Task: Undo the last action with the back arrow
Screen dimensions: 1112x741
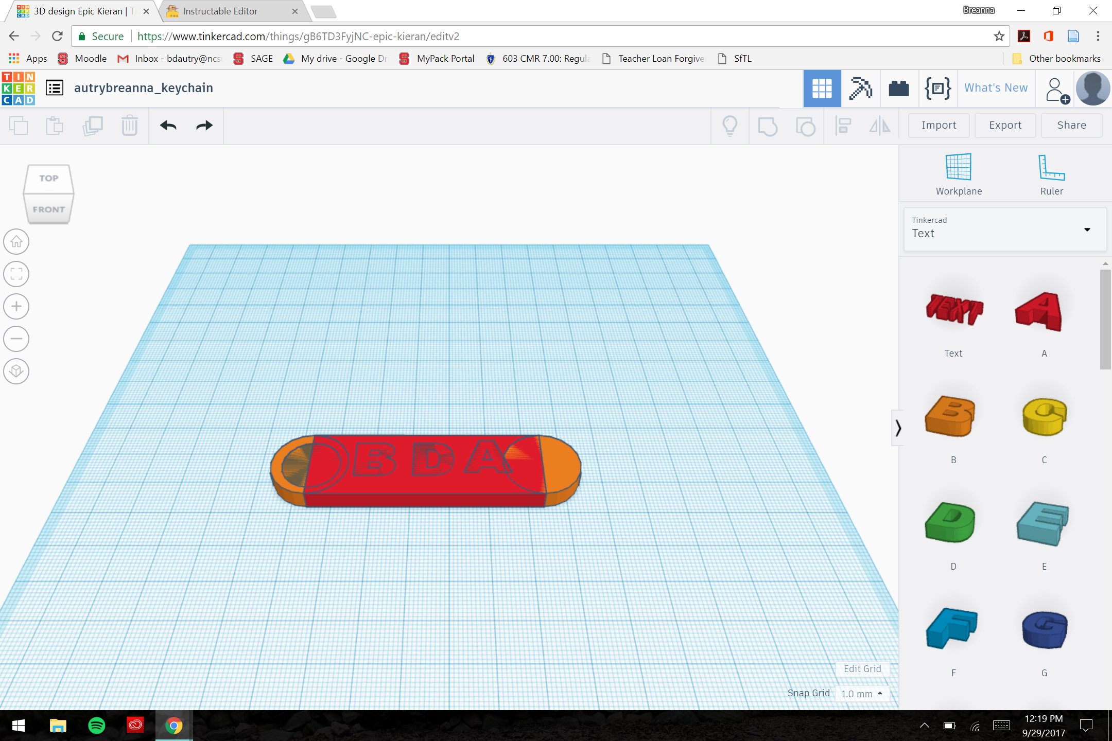Action: pyautogui.click(x=167, y=126)
